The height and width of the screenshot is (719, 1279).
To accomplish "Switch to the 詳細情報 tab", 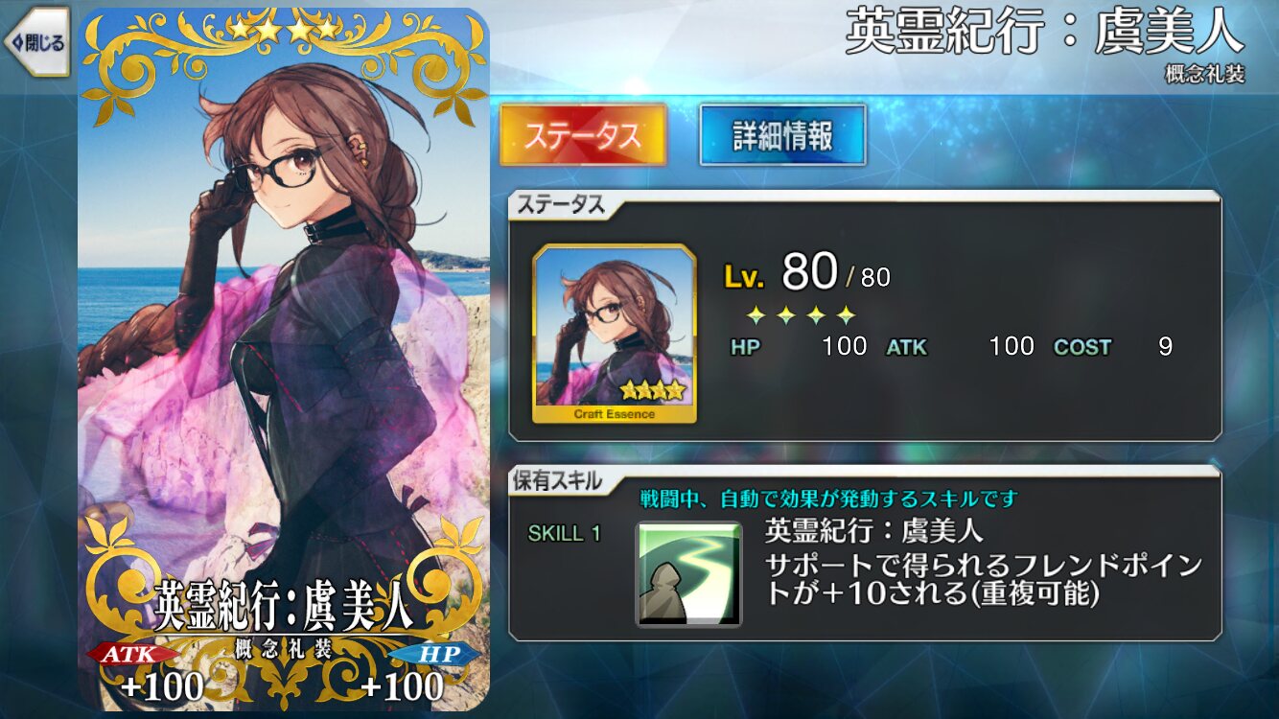I will (x=782, y=135).
